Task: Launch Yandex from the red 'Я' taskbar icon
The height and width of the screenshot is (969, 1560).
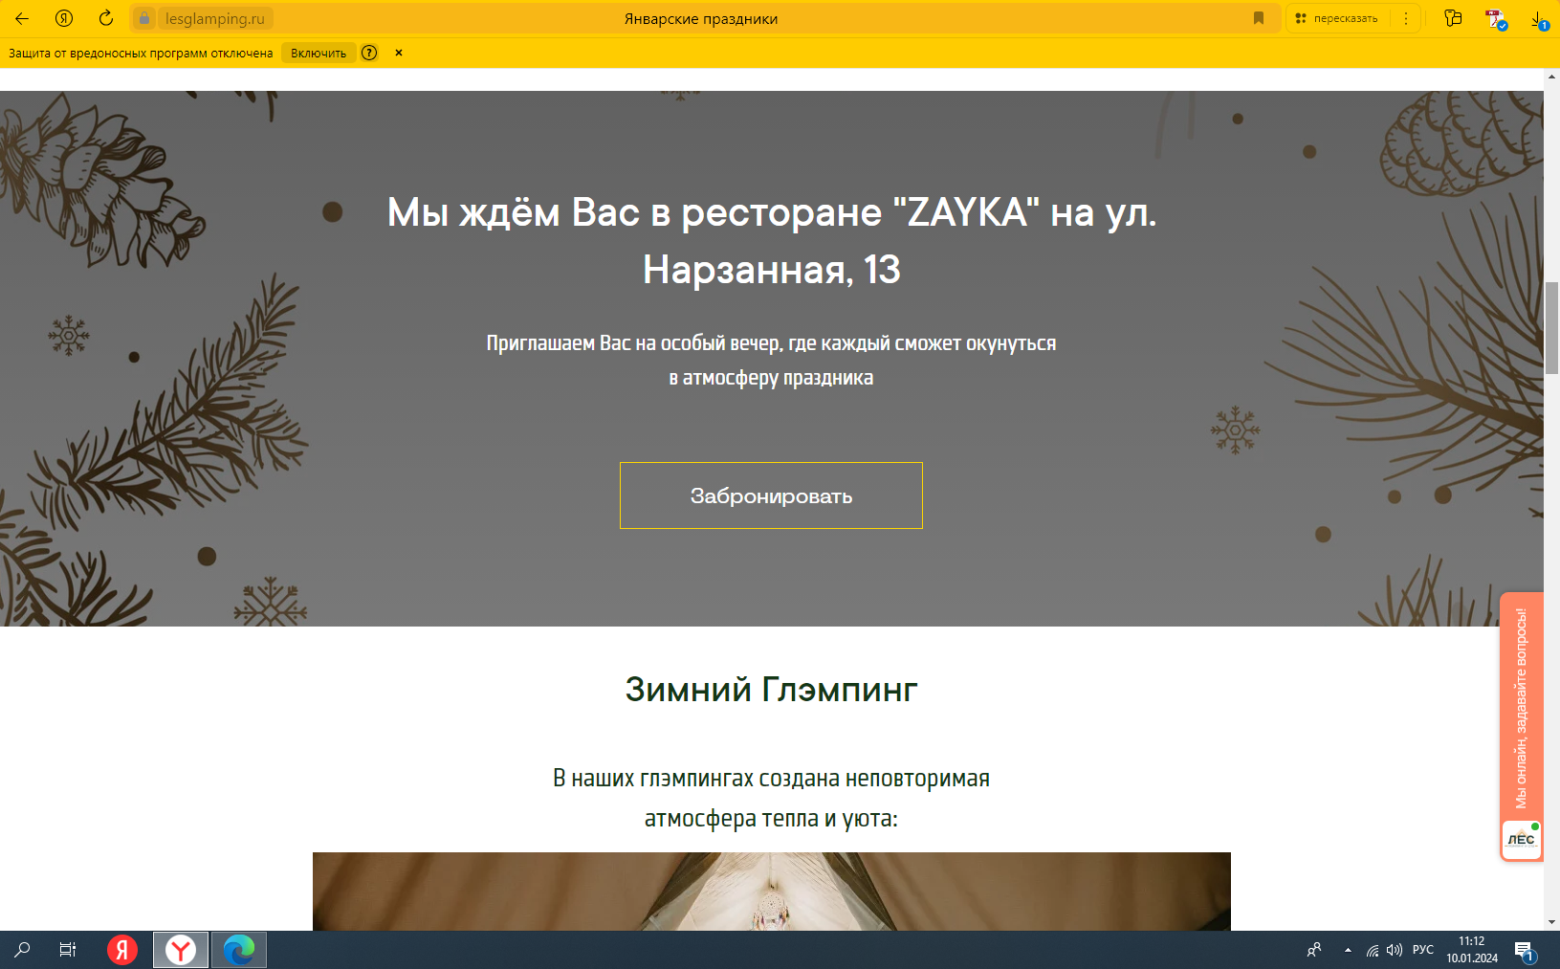Action: 122,950
